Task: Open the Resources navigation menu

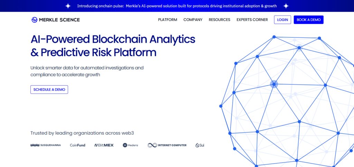Action: tap(220, 20)
